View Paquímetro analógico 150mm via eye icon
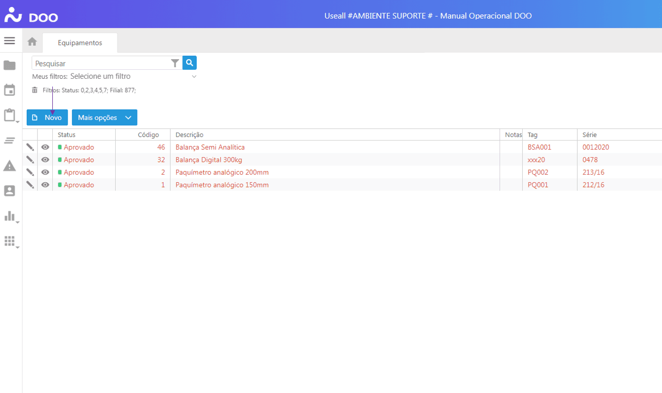Screen dimensions: 662x393 coord(45,185)
